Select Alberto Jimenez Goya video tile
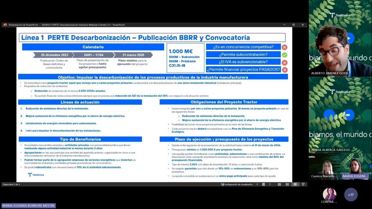Screen dimensions: 372x209 coord(340,38)
